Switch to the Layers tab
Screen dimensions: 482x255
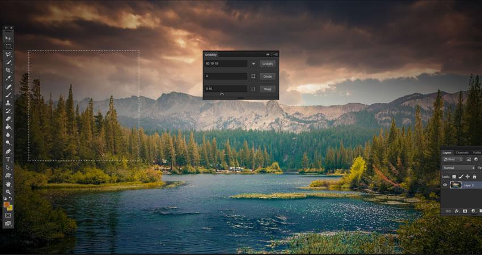coord(447,152)
